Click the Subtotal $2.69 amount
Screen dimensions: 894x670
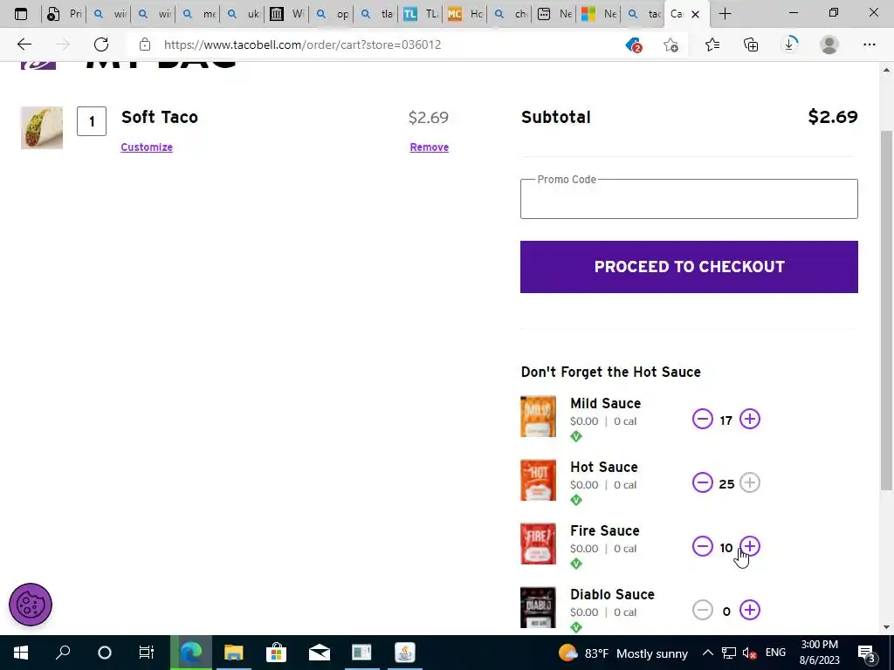coord(832,117)
